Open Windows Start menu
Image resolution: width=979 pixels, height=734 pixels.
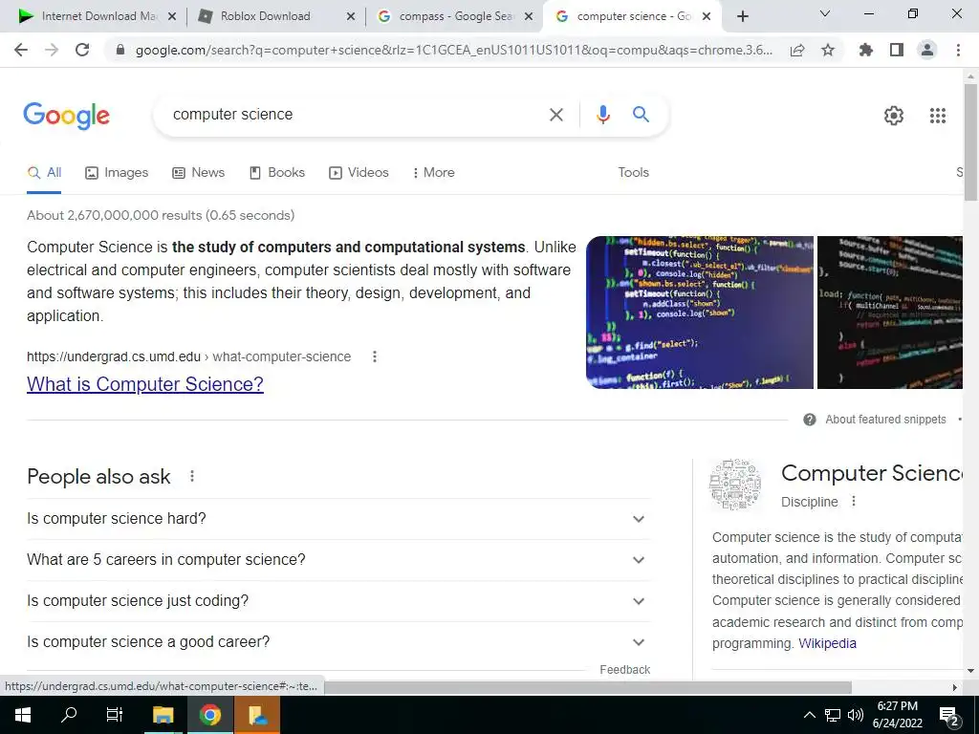point(23,715)
